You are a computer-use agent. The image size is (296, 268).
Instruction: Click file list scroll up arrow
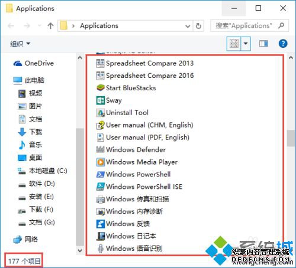tap(291, 58)
